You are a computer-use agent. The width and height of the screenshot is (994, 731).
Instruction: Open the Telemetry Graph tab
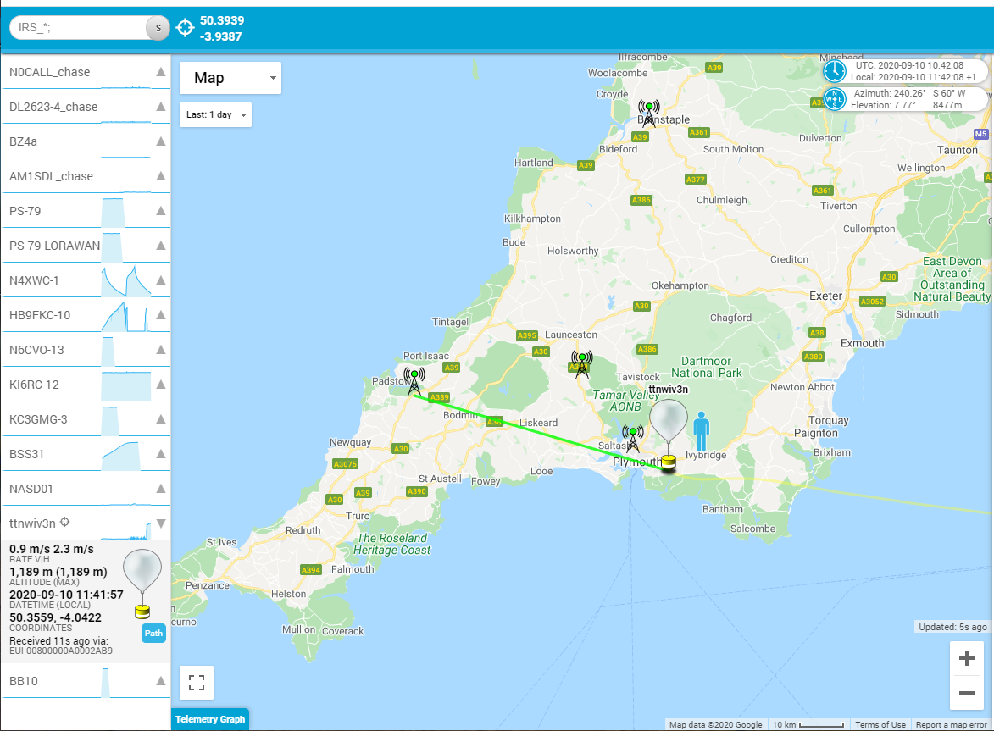[210, 720]
